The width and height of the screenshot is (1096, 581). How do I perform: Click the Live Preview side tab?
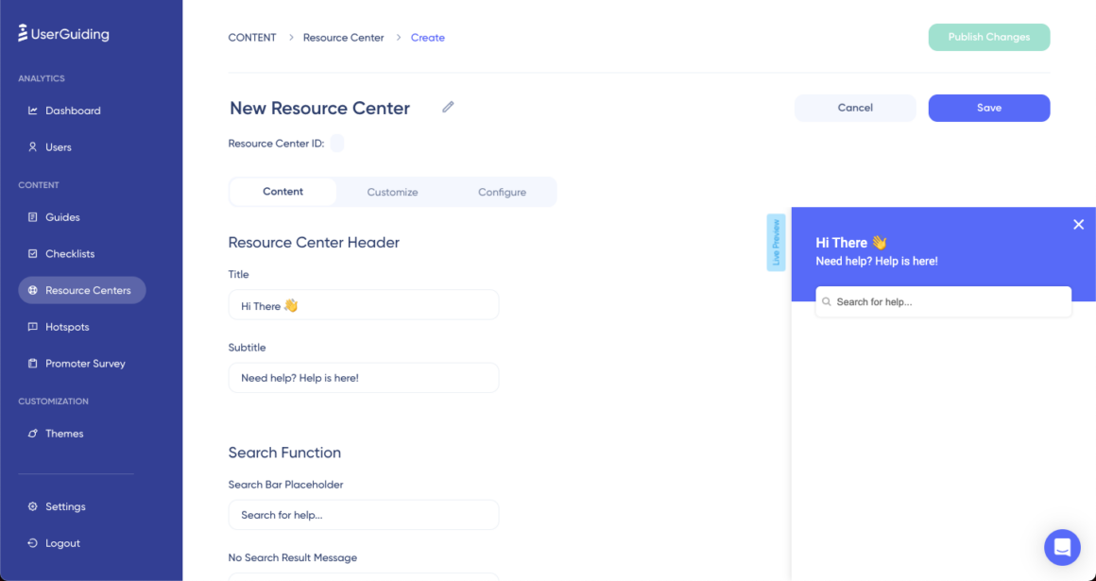tap(776, 243)
